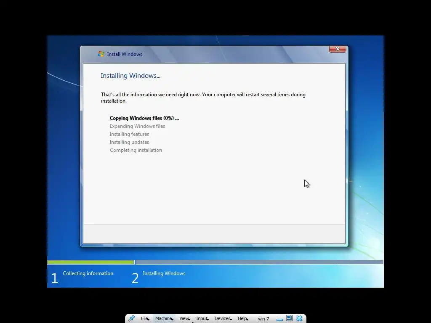
Task: Open the Input menu
Action: coord(202,318)
